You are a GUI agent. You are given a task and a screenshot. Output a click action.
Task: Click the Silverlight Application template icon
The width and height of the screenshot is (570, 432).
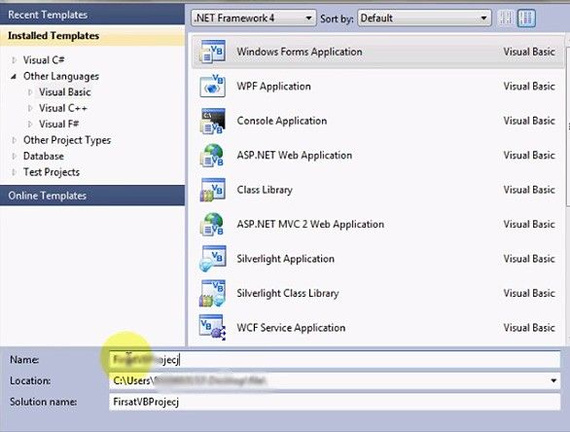pos(212,259)
